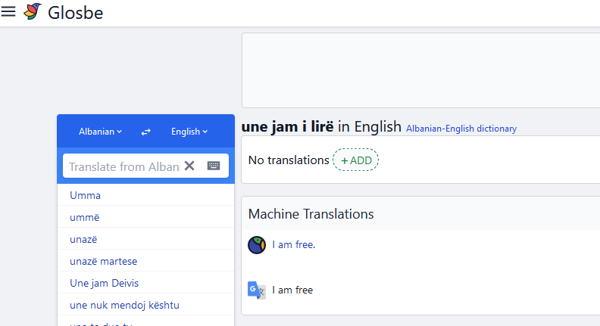The height and width of the screenshot is (326, 600).
Task: Click the Glosbe translator round icon
Action: coord(257,245)
